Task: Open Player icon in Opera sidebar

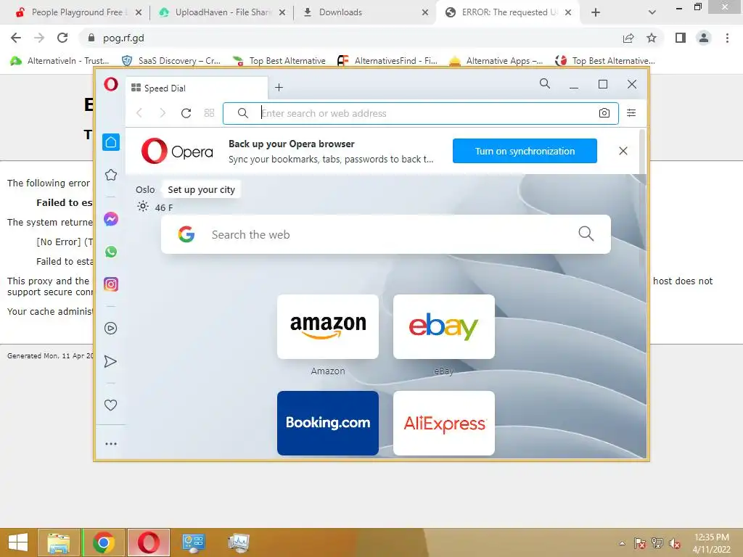Action: click(x=111, y=329)
